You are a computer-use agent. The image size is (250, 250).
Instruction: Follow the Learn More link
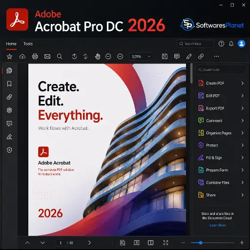pos(218,226)
